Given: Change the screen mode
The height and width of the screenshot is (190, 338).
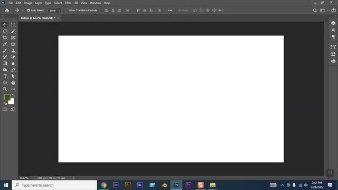Looking at the screenshot, I should click(13, 109).
